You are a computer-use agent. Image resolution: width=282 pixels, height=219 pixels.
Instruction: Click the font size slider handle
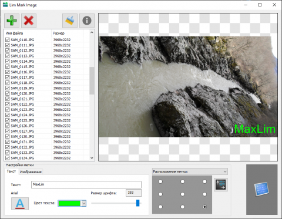coord(138,203)
